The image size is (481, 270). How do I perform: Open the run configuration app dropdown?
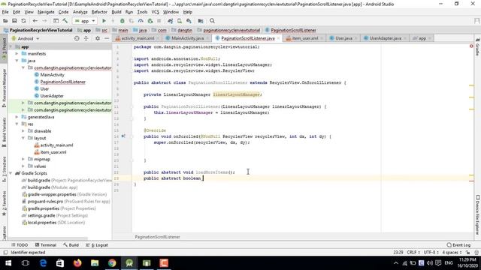tap(85, 21)
